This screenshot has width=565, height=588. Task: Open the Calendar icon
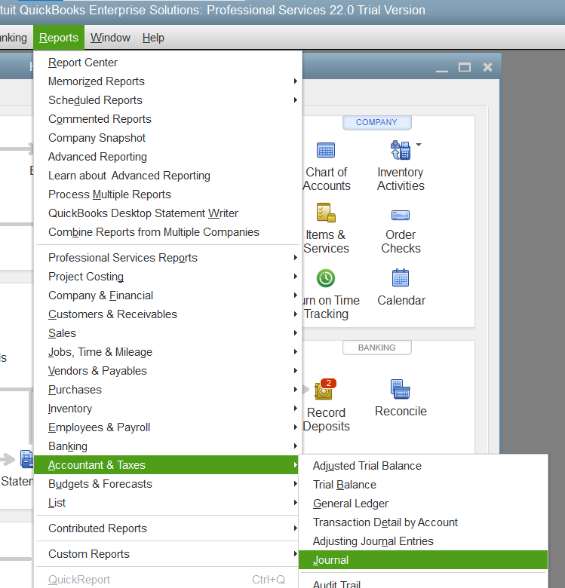(x=401, y=278)
